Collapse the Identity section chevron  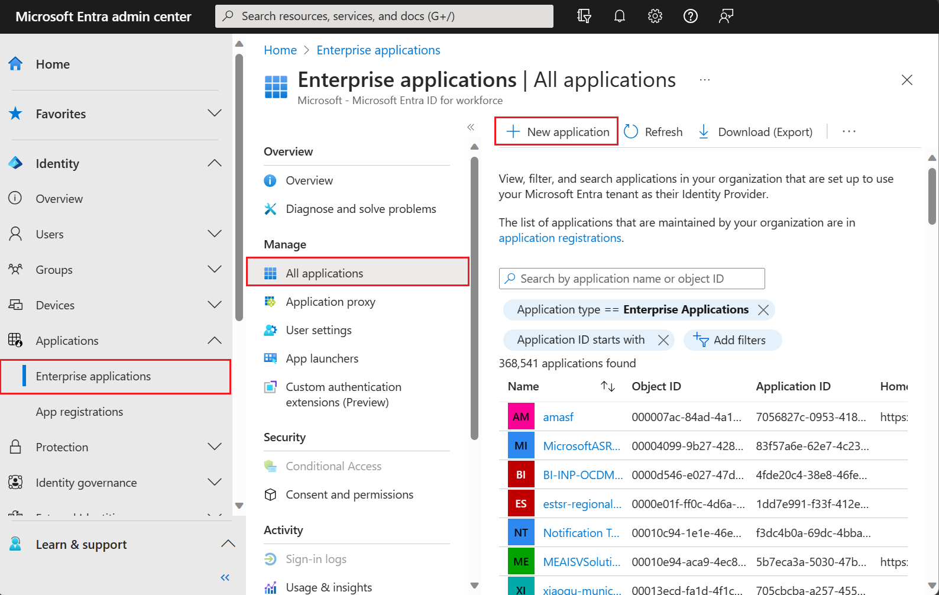215,163
